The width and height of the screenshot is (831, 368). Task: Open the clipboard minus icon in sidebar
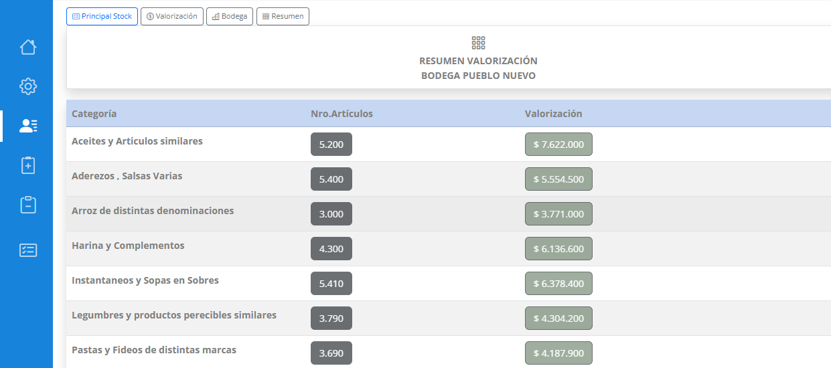[27, 205]
